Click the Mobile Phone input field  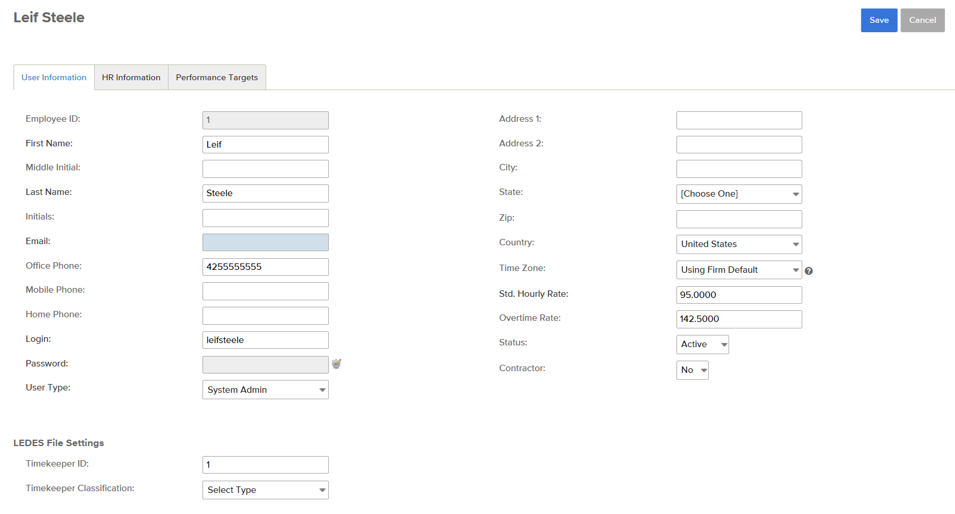point(266,291)
